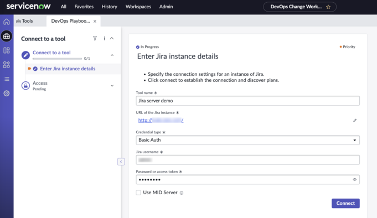Click the In Progress status icon
This screenshot has height=218, width=377.
[x=137, y=47]
